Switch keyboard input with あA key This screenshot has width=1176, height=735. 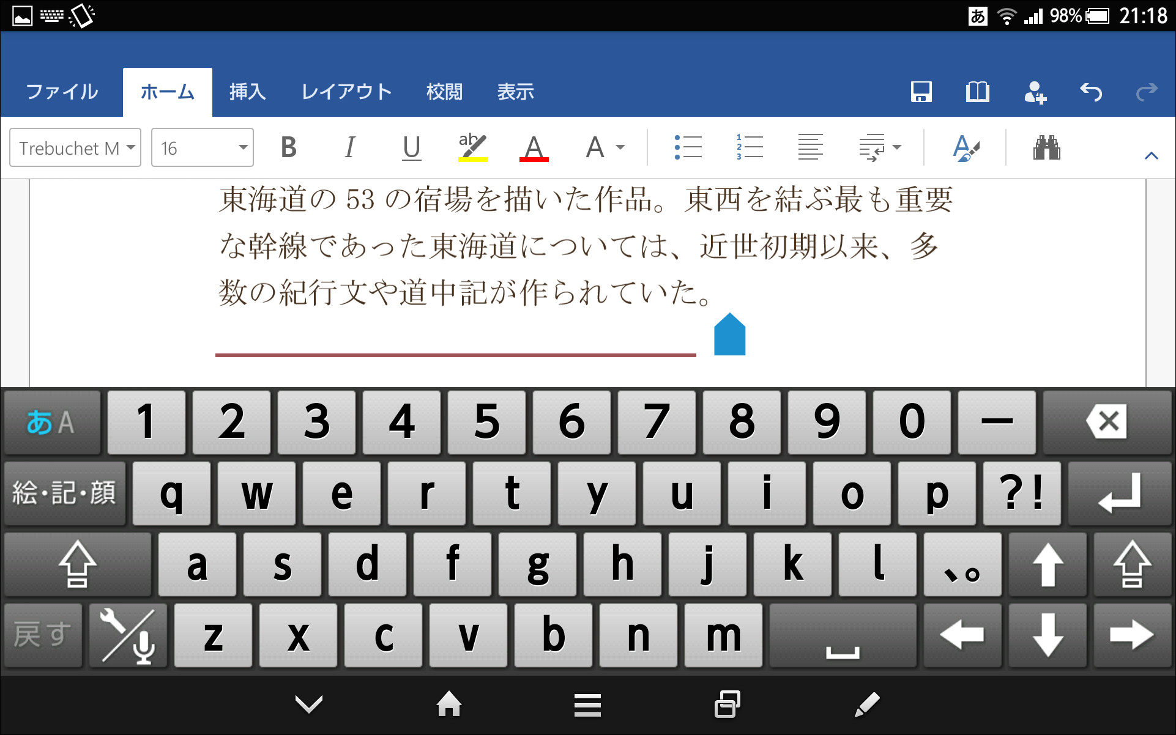(x=51, y=421)
